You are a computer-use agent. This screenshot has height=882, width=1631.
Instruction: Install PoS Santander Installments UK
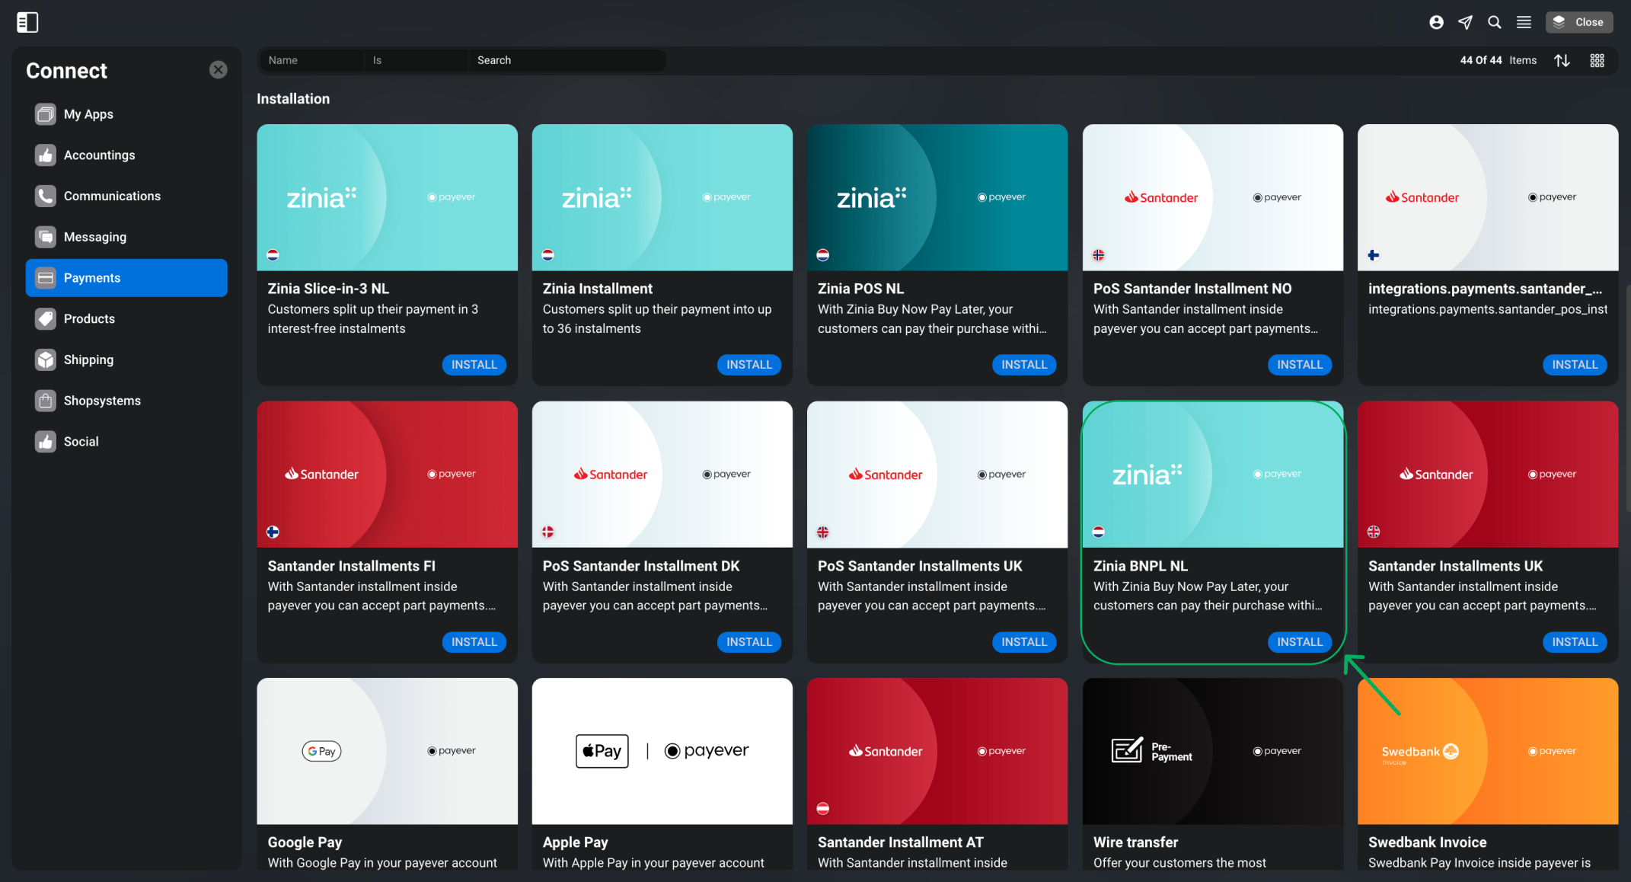click(x=1024, y=642)
